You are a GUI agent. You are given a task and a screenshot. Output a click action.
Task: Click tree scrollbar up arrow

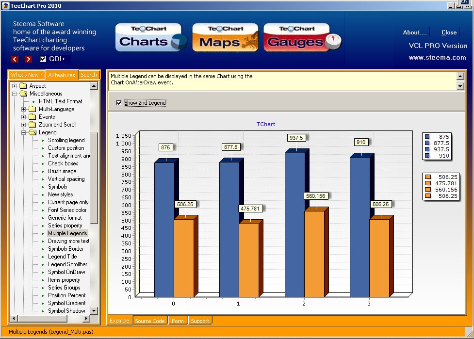(94, 86)
